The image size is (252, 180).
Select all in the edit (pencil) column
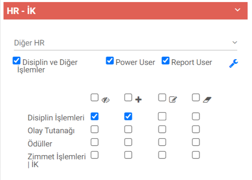pyautogui.click(x=162, y=98)
